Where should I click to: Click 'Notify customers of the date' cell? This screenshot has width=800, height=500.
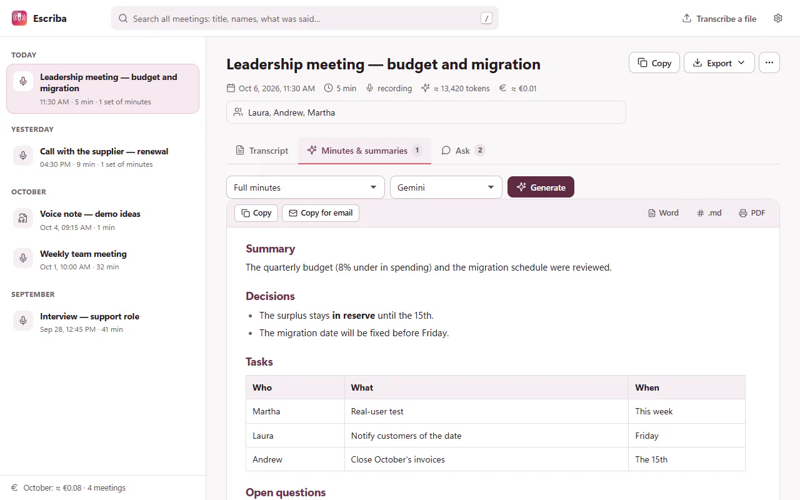click(486, 436)
